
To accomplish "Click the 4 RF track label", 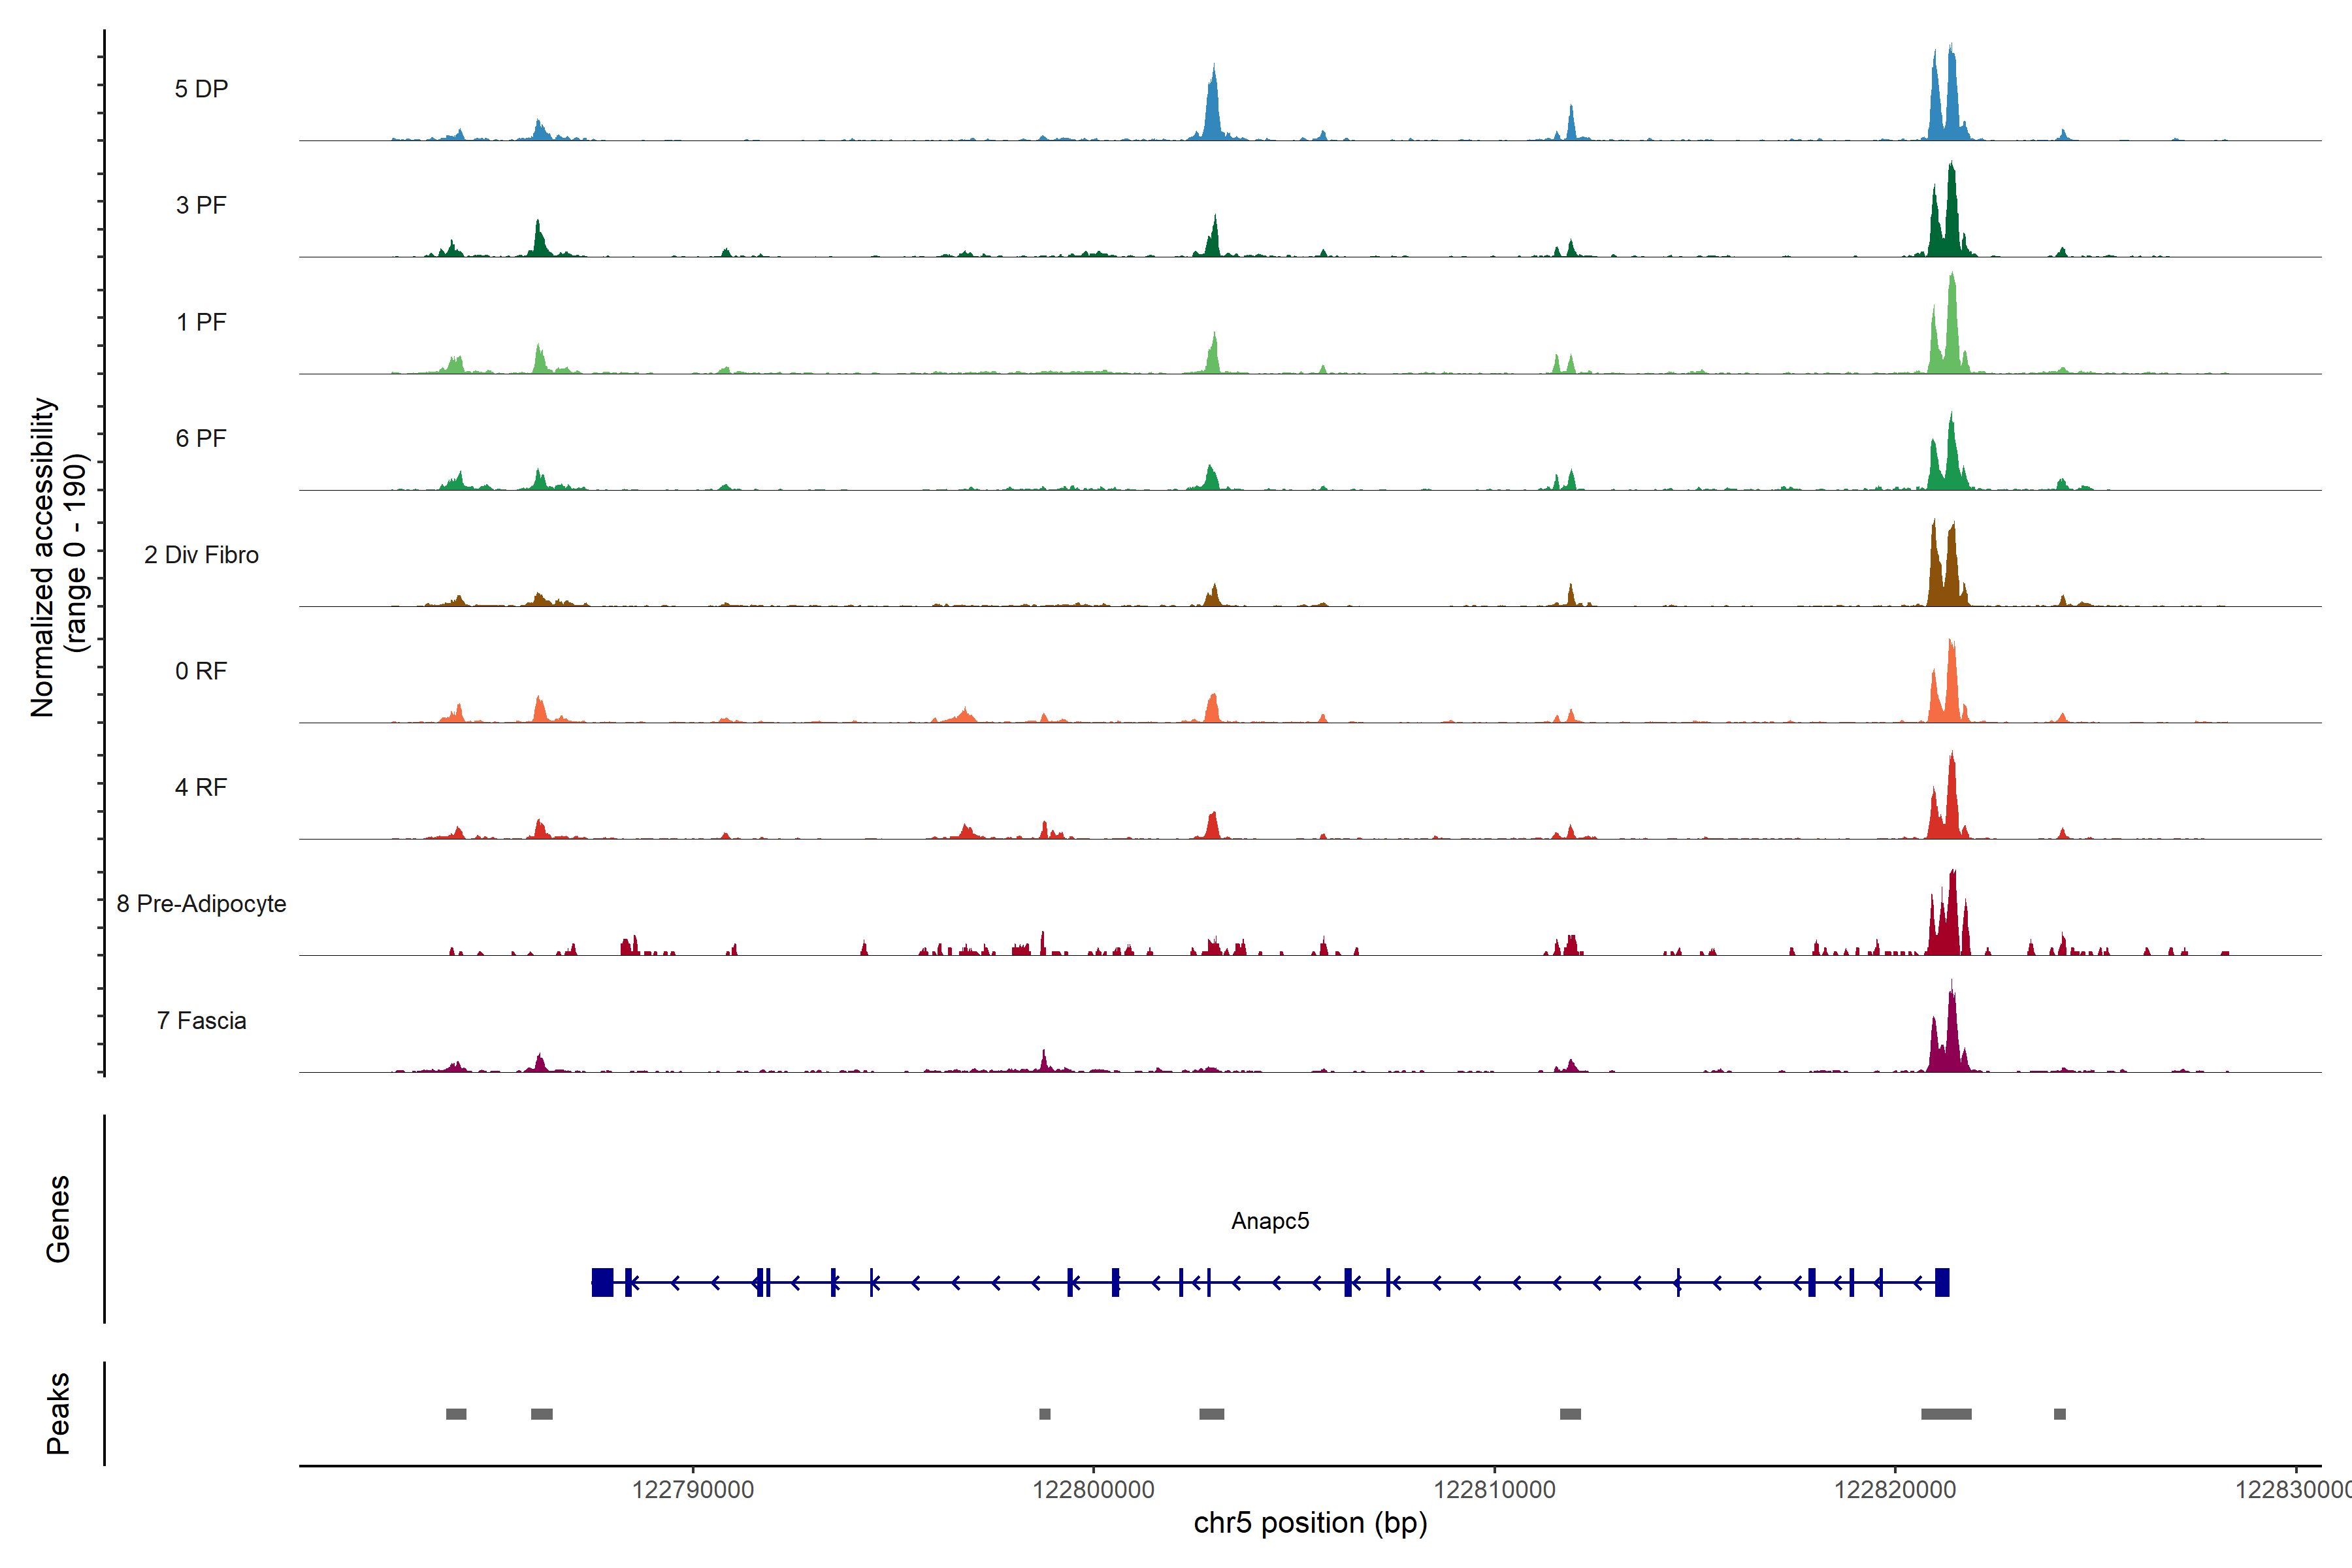I will [201, 787].
